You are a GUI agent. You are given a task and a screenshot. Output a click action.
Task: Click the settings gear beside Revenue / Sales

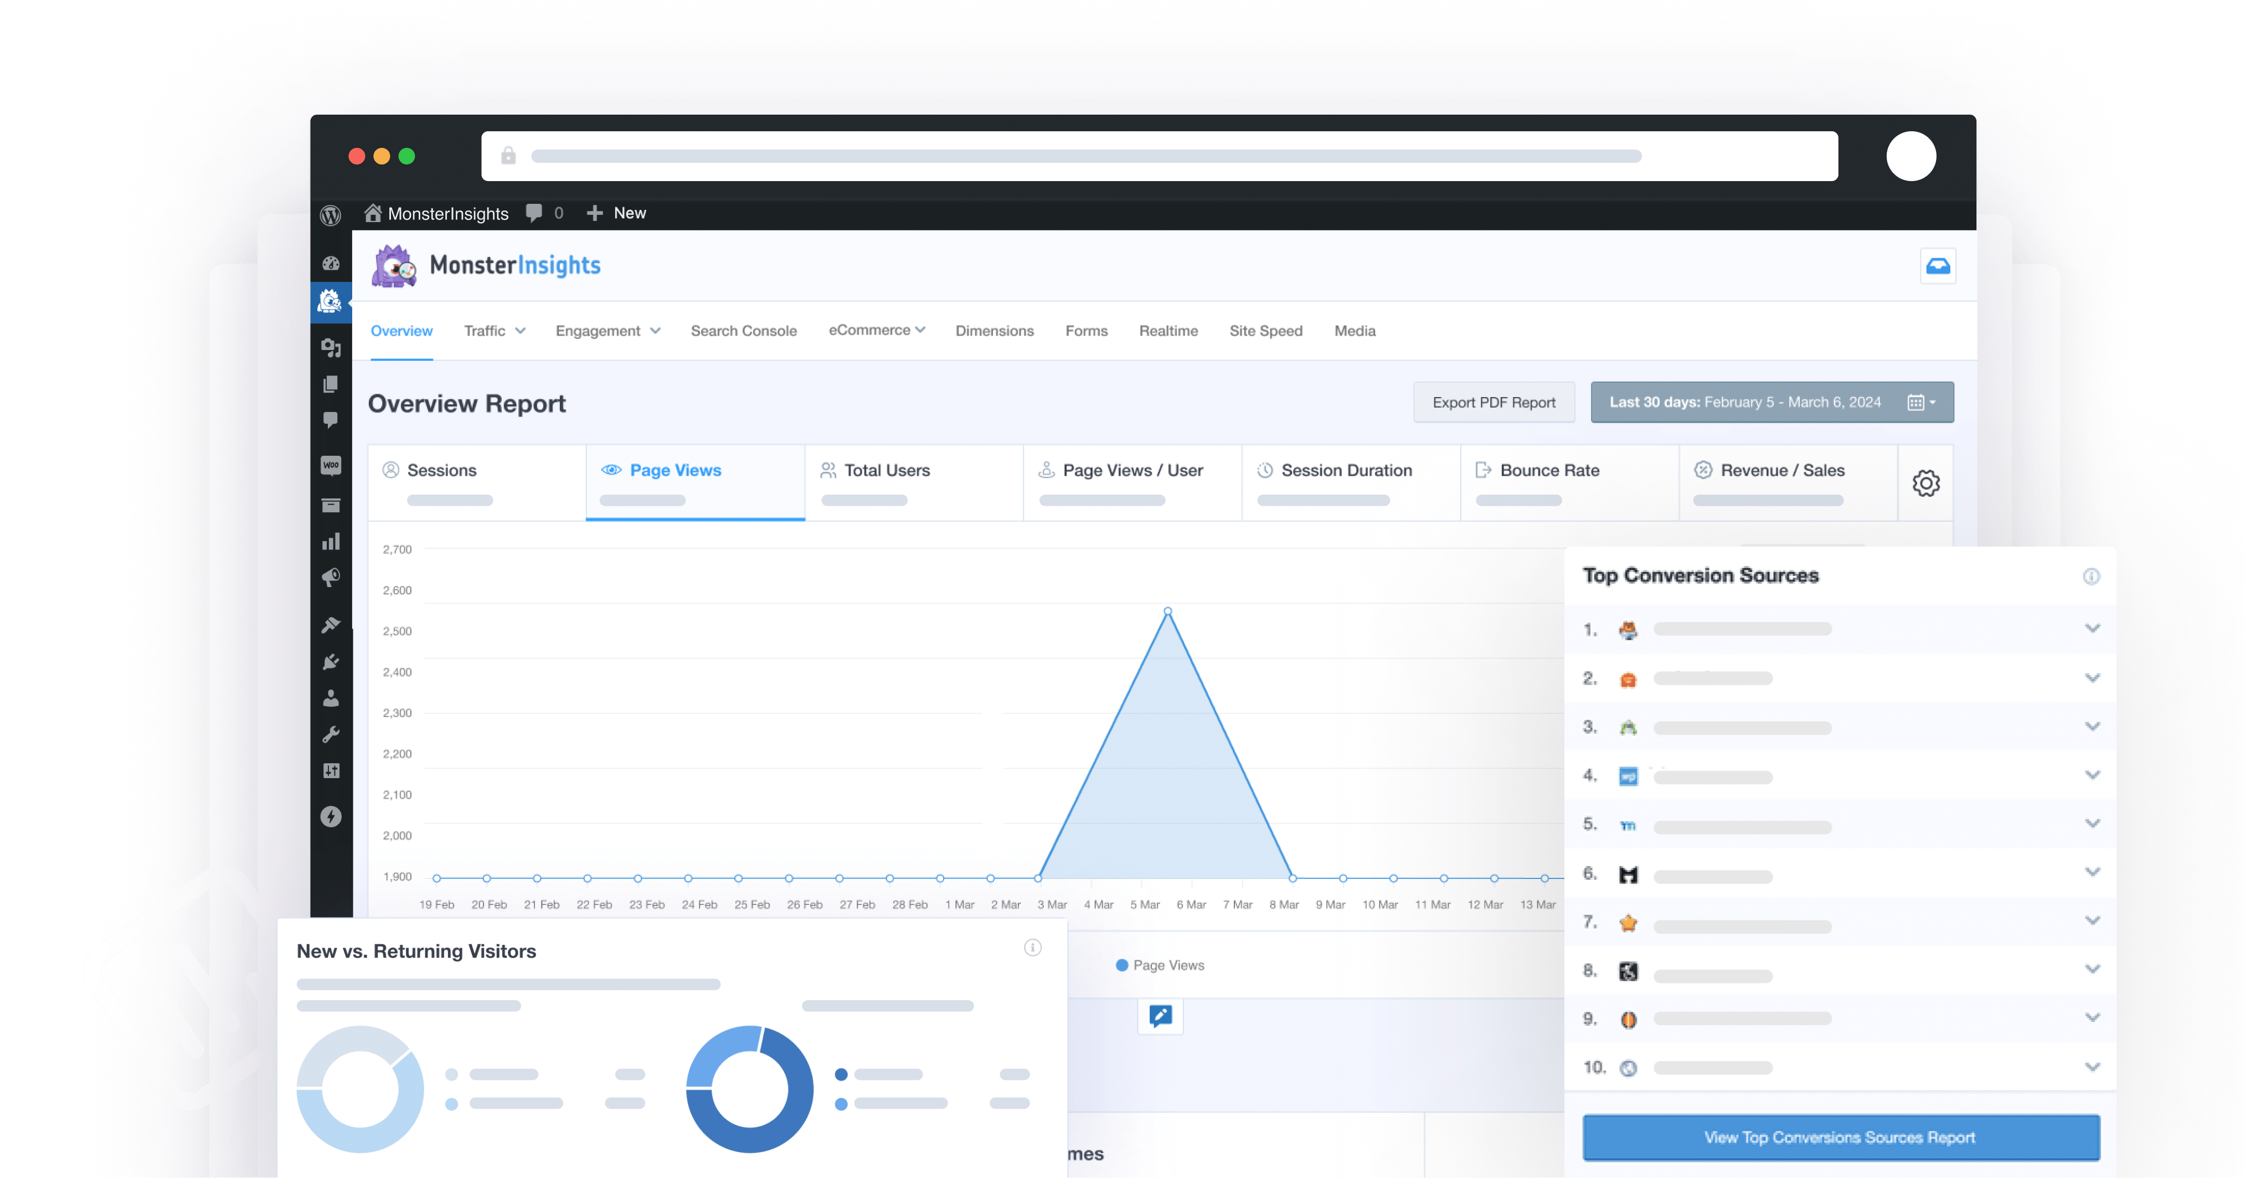[x=1925, y=483]
